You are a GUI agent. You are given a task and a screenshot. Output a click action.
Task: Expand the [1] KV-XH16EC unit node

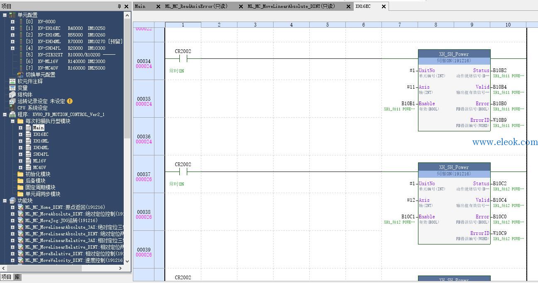point(12,28)
